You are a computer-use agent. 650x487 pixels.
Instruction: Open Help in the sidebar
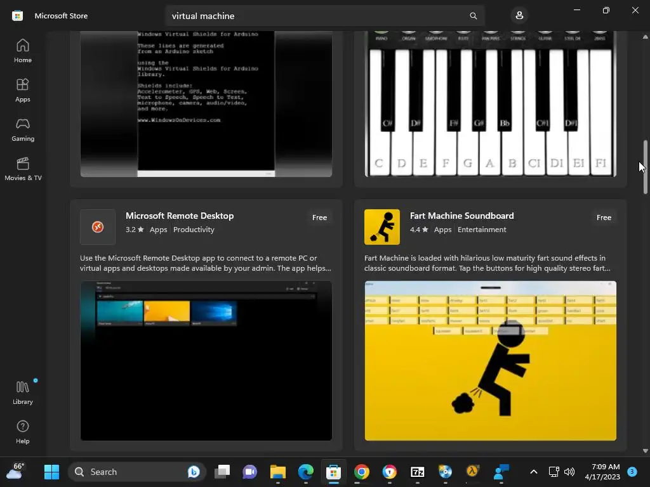23,432
